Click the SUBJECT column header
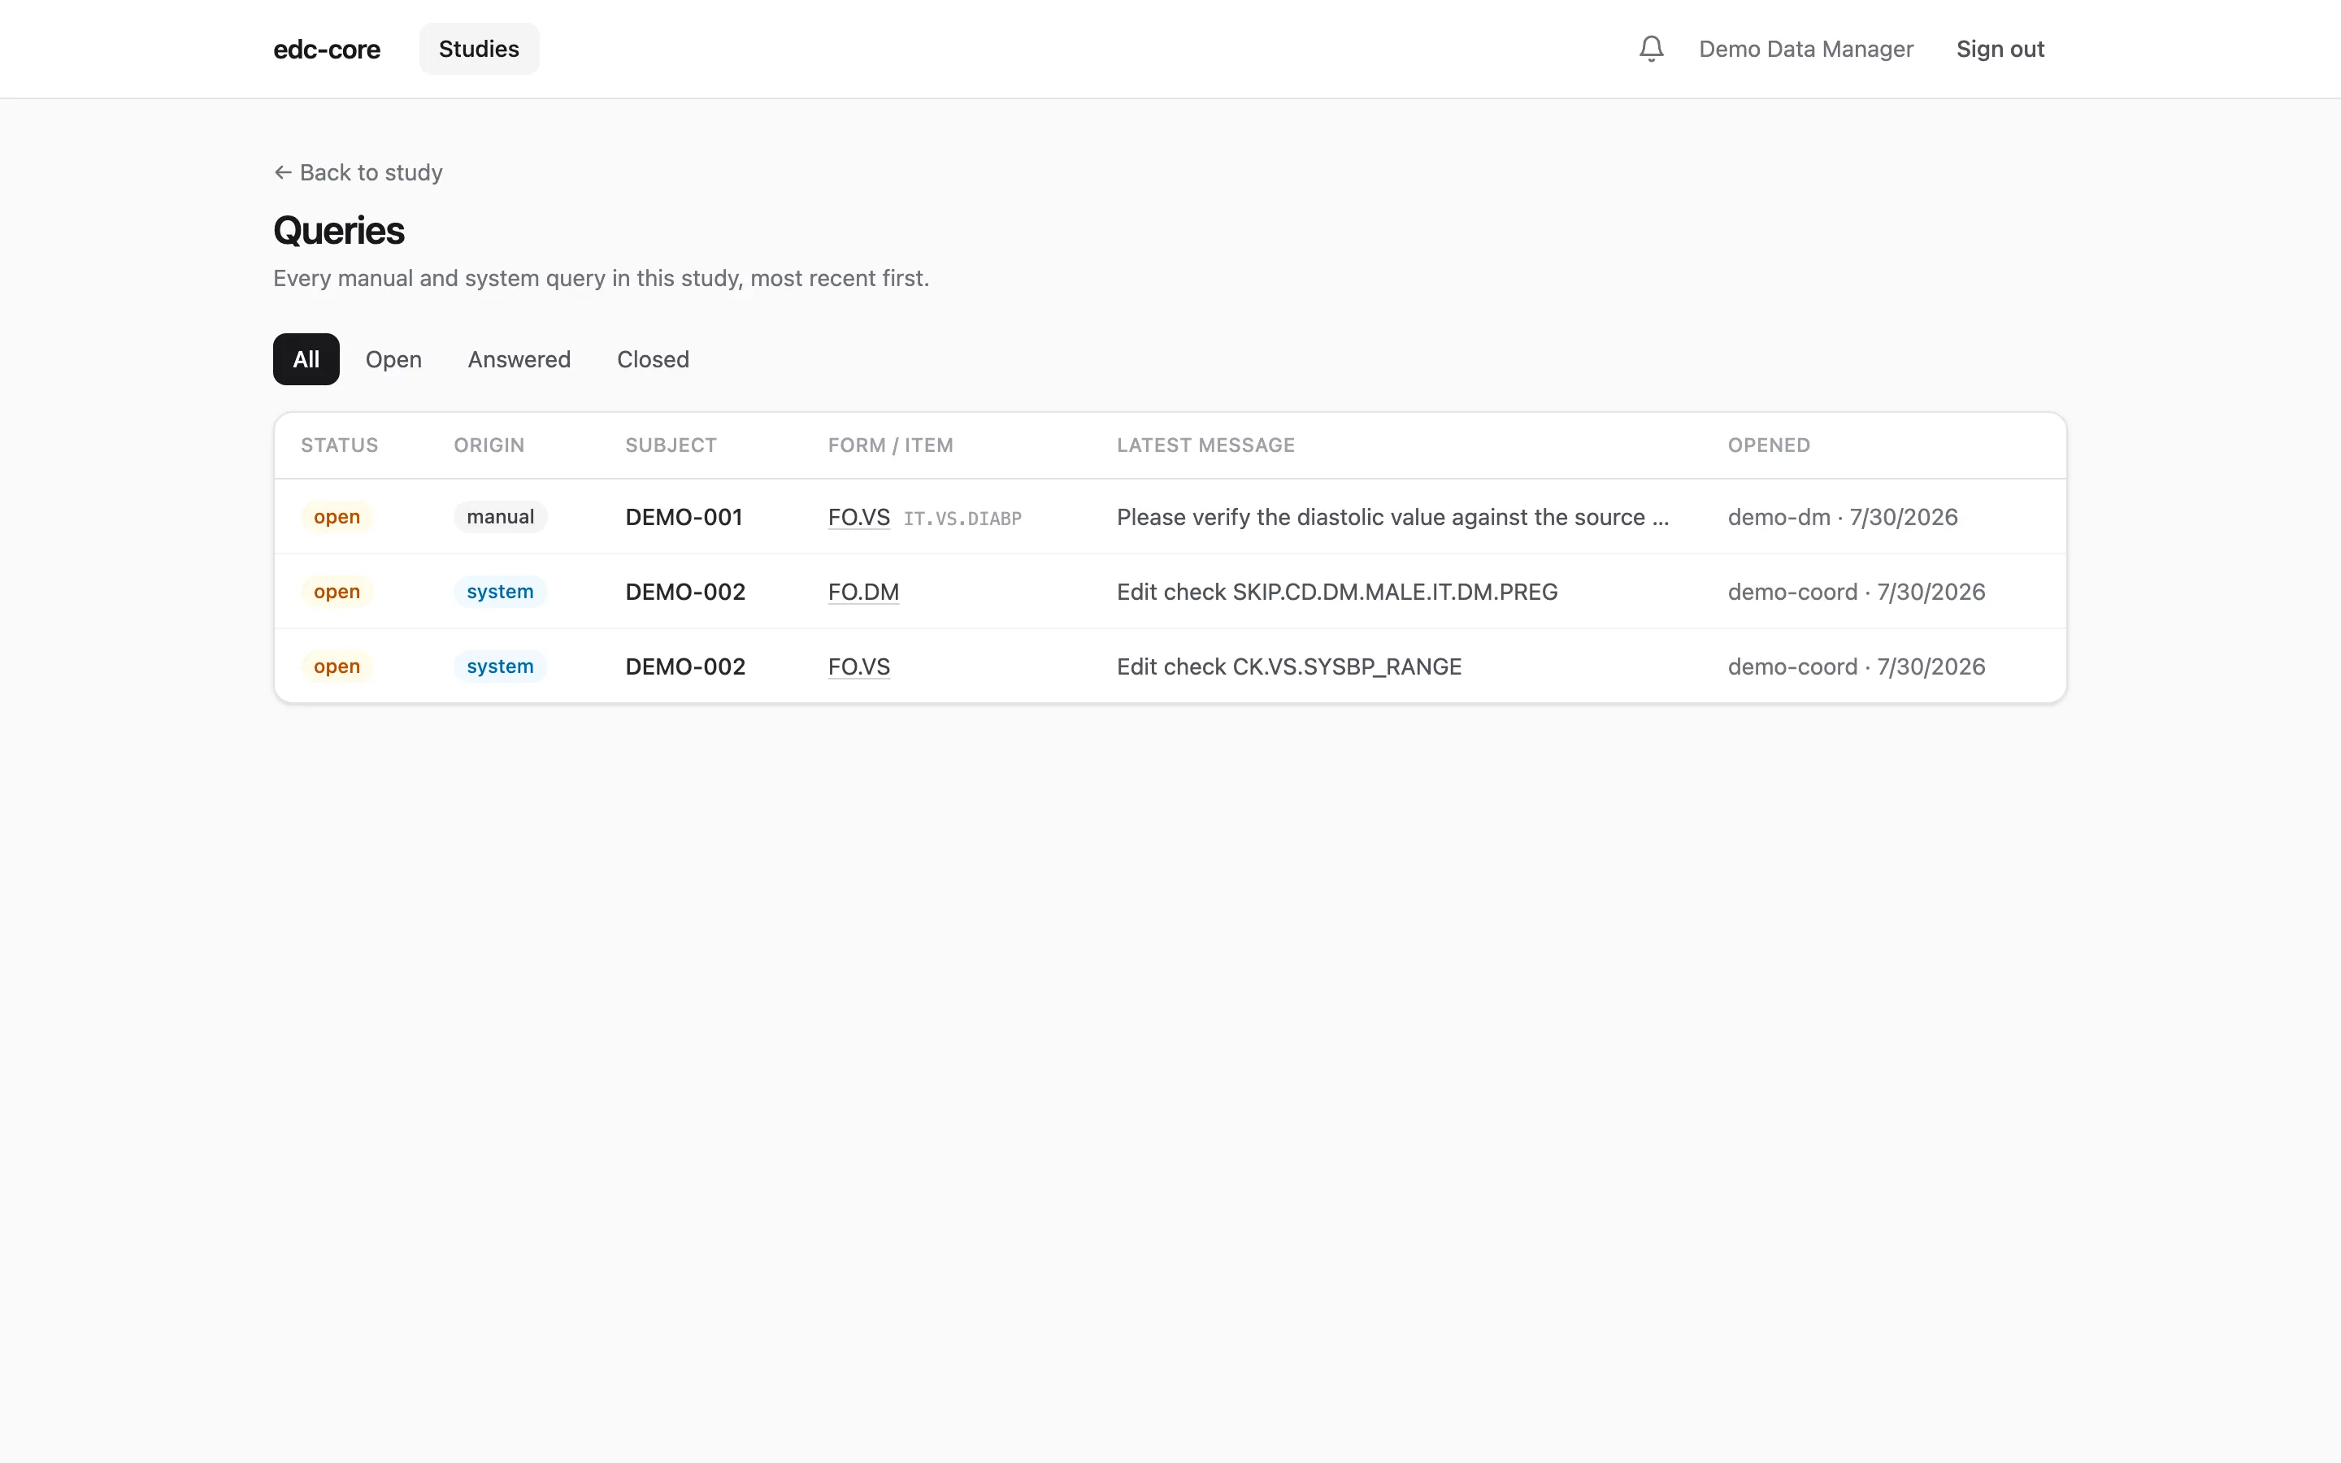2341x1463 pixels. (671, 445)
